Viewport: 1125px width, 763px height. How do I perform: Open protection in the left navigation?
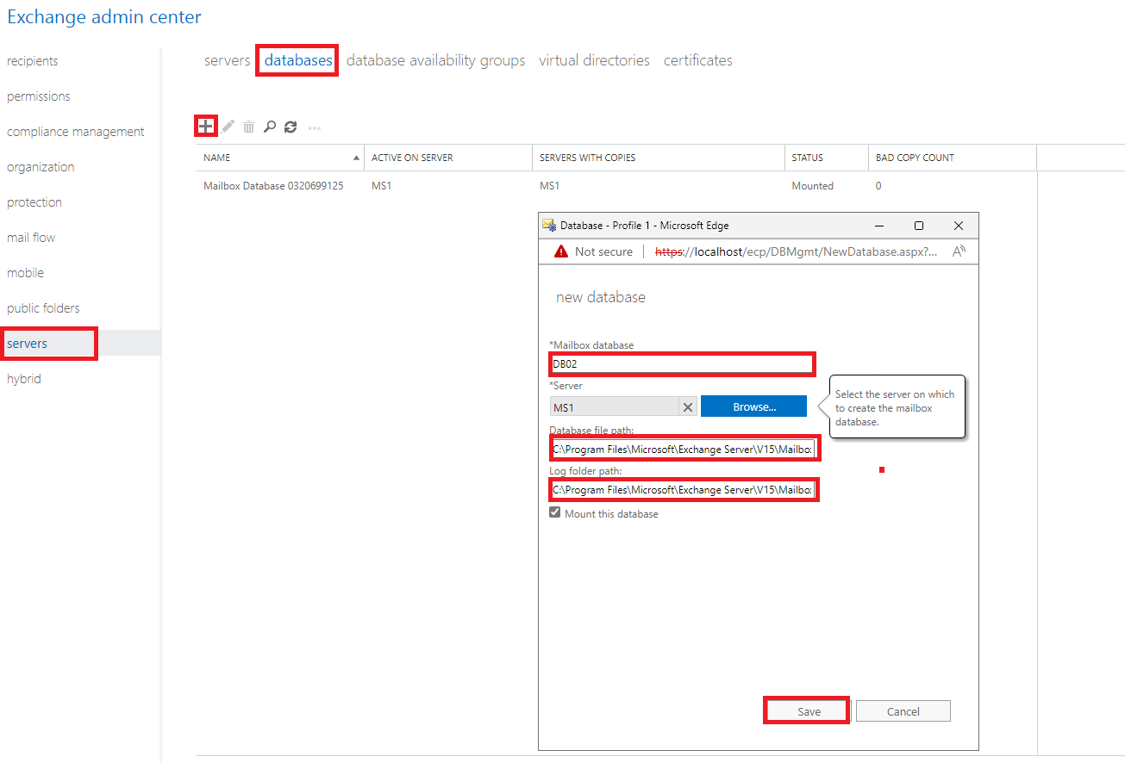[34, 202]
